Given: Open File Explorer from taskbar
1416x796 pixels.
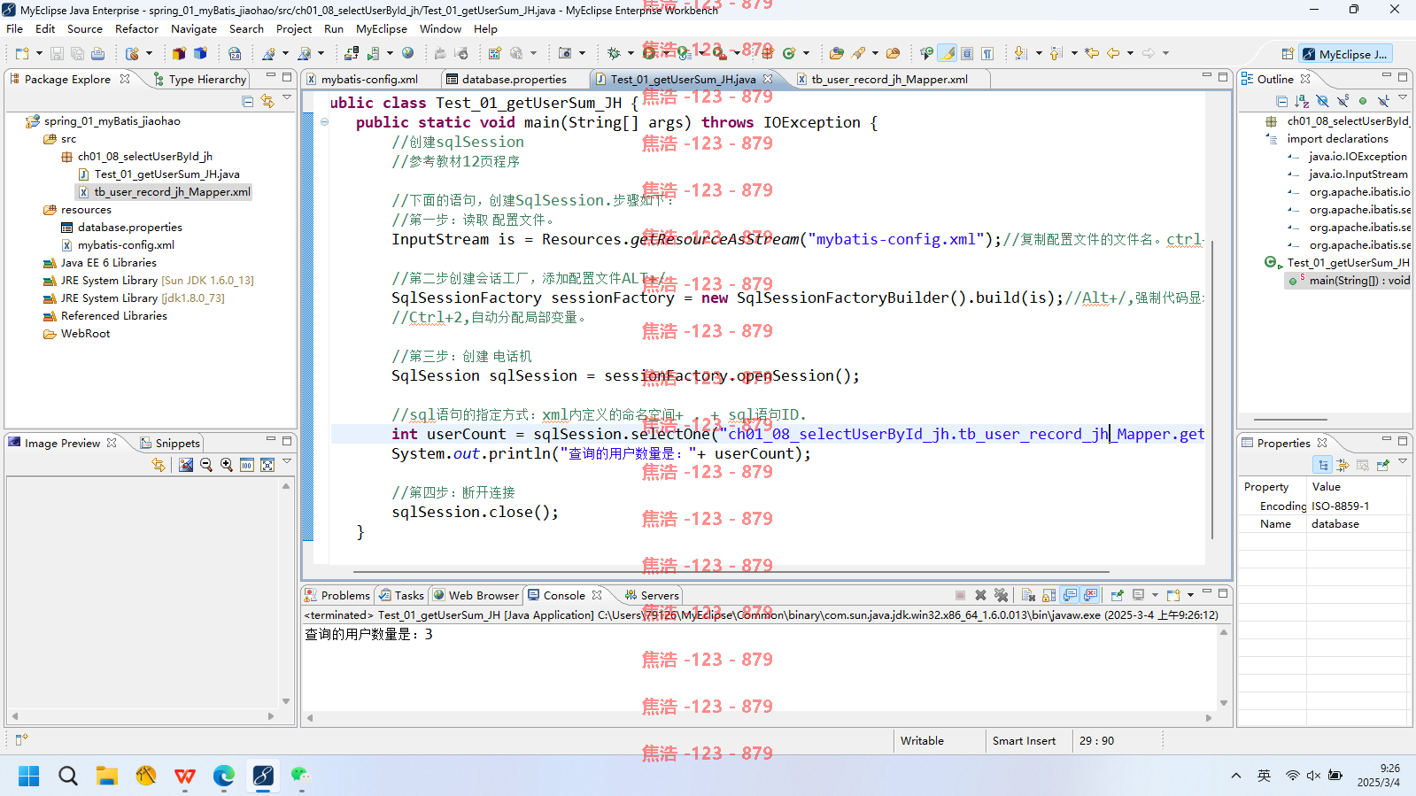Looking at the screenshot, I should pyautogui.click(x=107, y=777).
